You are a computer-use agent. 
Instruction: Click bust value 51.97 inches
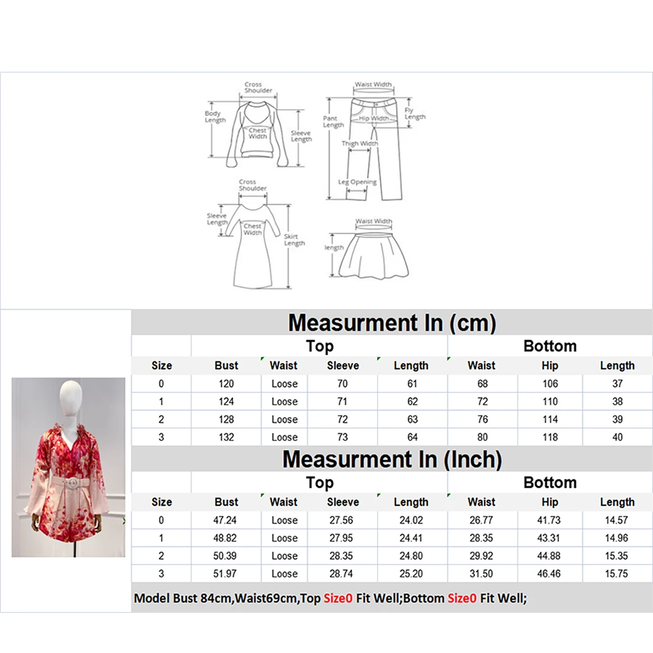coord(225,574)
